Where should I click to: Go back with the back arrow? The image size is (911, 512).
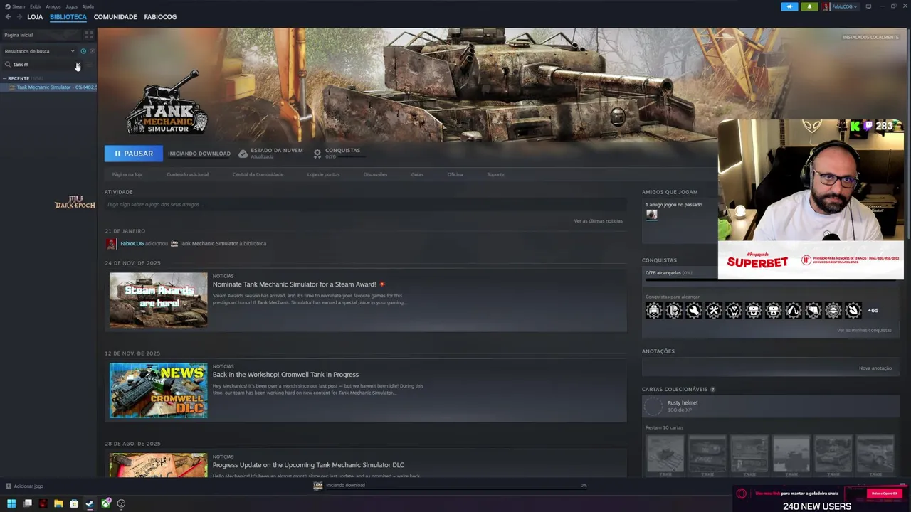[8, 17]
